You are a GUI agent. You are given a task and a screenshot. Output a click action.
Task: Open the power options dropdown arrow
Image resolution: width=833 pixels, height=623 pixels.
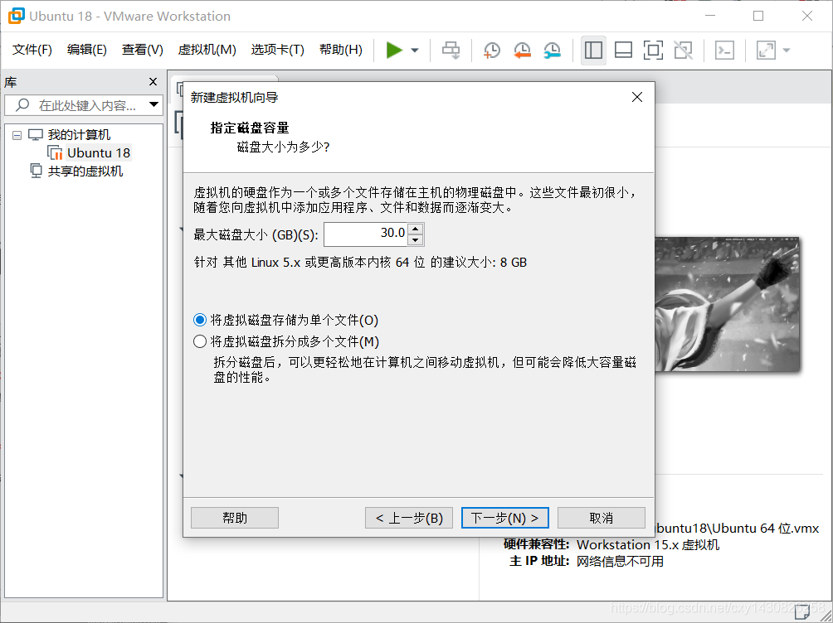click(x=415, y=51)
